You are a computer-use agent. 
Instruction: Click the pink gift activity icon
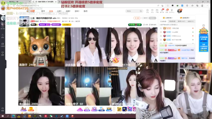point(80,109)
